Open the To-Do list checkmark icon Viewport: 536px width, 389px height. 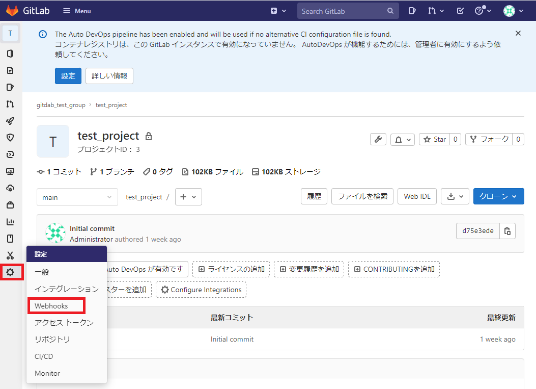[461, 11]
